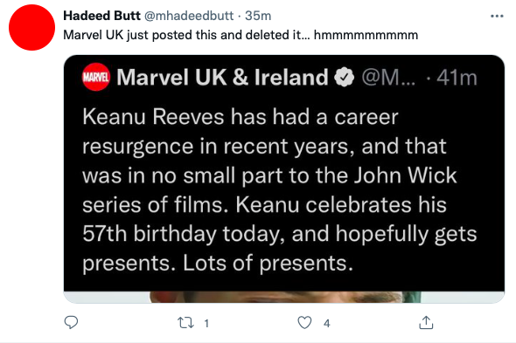516x343 pixels.
Task: Open the @mhadeedbutt handle link
Action: (x=189, y=16)
